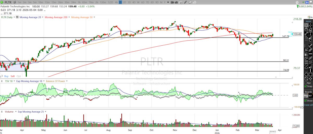Viewport: 313px width, 134px height.
Task: Select the scr board button
Action: pyautogui.click(x=310, y=96)
